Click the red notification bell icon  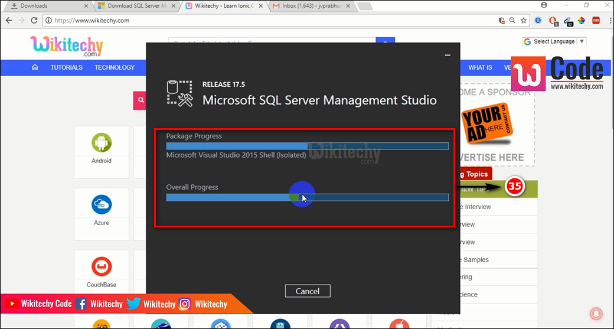[x=596, y=313]
